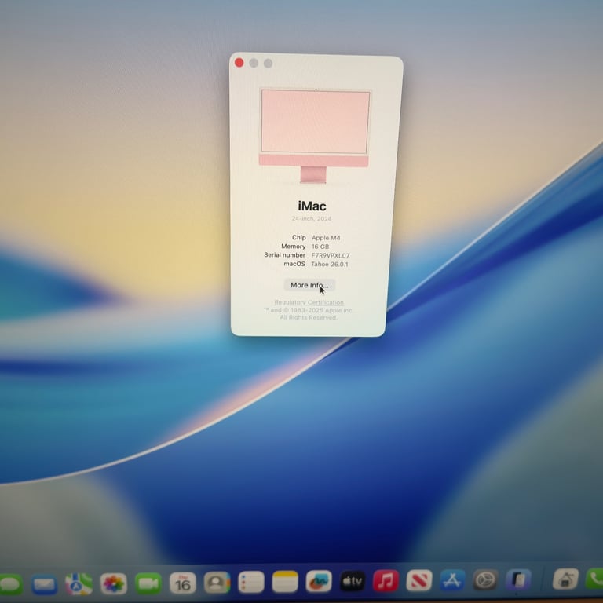Image resolution: width=603 pixels, height=603 pixels.
Task: Launch Apple News from the Dock
Action: tap(419, 580)
